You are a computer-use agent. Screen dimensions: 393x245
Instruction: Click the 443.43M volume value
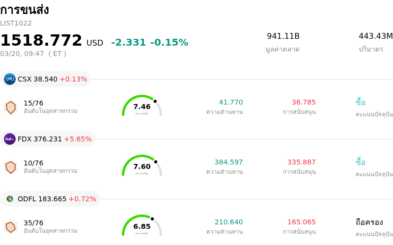point(375,36)
